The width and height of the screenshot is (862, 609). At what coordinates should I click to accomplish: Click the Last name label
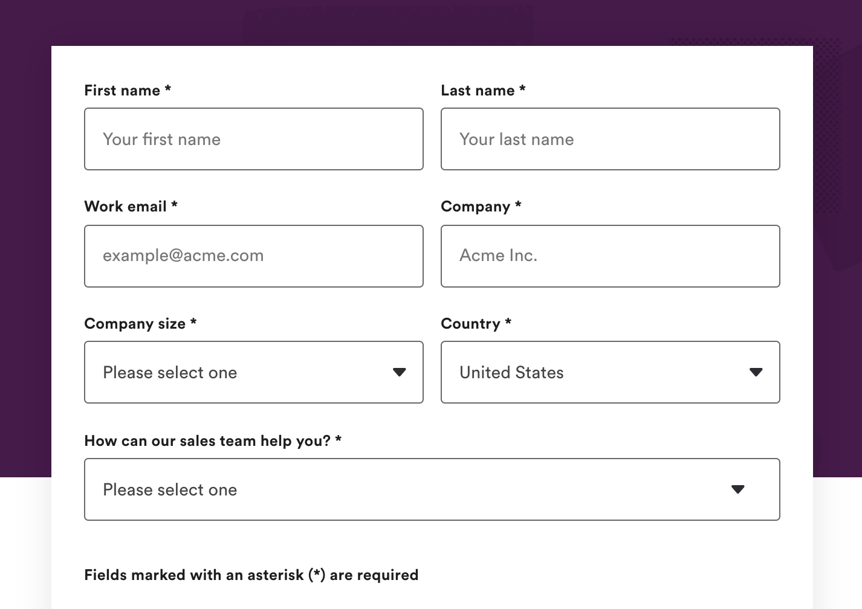point(483,90)
